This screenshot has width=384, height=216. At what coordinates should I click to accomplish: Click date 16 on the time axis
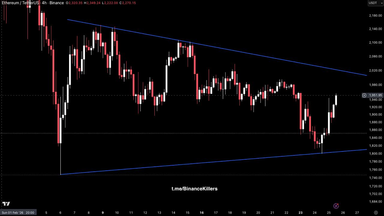pos(202,213)
